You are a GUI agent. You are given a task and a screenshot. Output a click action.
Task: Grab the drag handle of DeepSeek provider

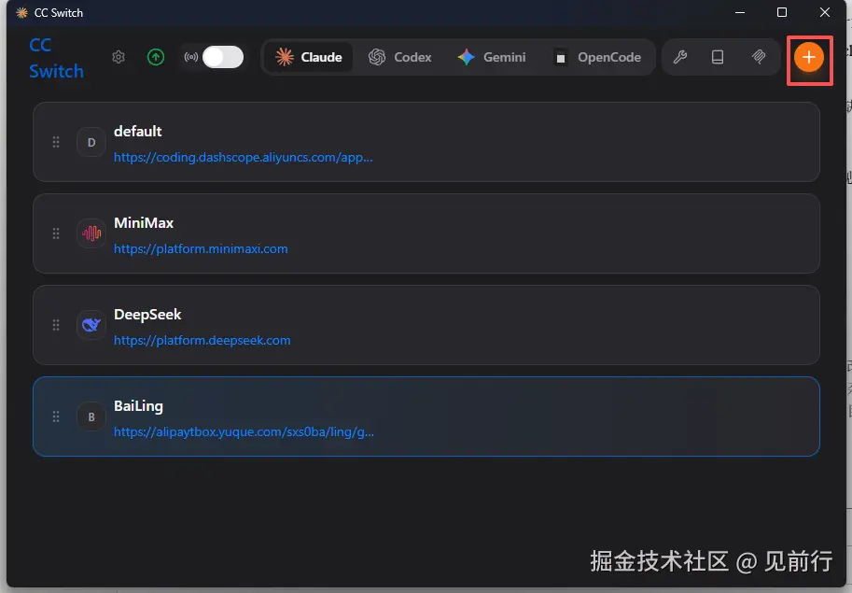(56, 325)
